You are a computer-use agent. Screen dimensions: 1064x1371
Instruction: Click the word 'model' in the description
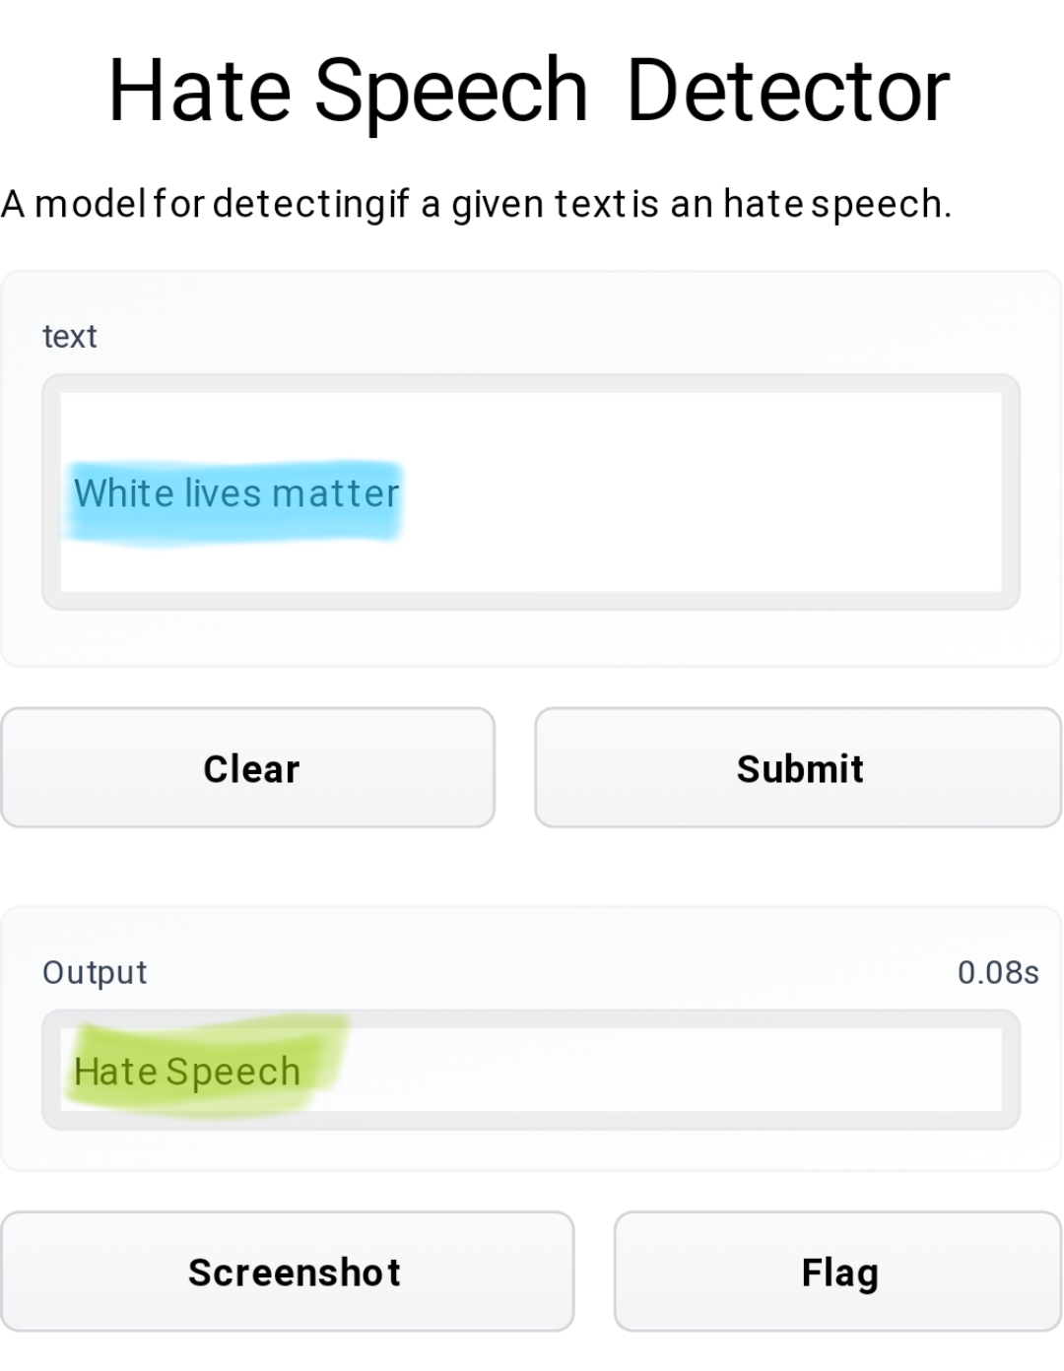pos(91,204)
